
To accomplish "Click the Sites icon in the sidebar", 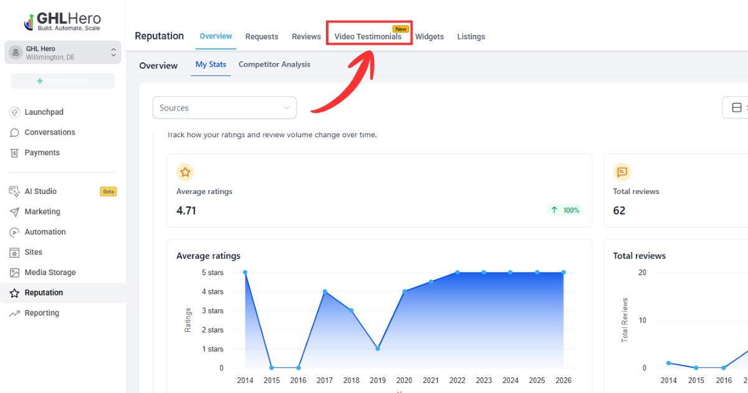I will (x=15, y=253).
